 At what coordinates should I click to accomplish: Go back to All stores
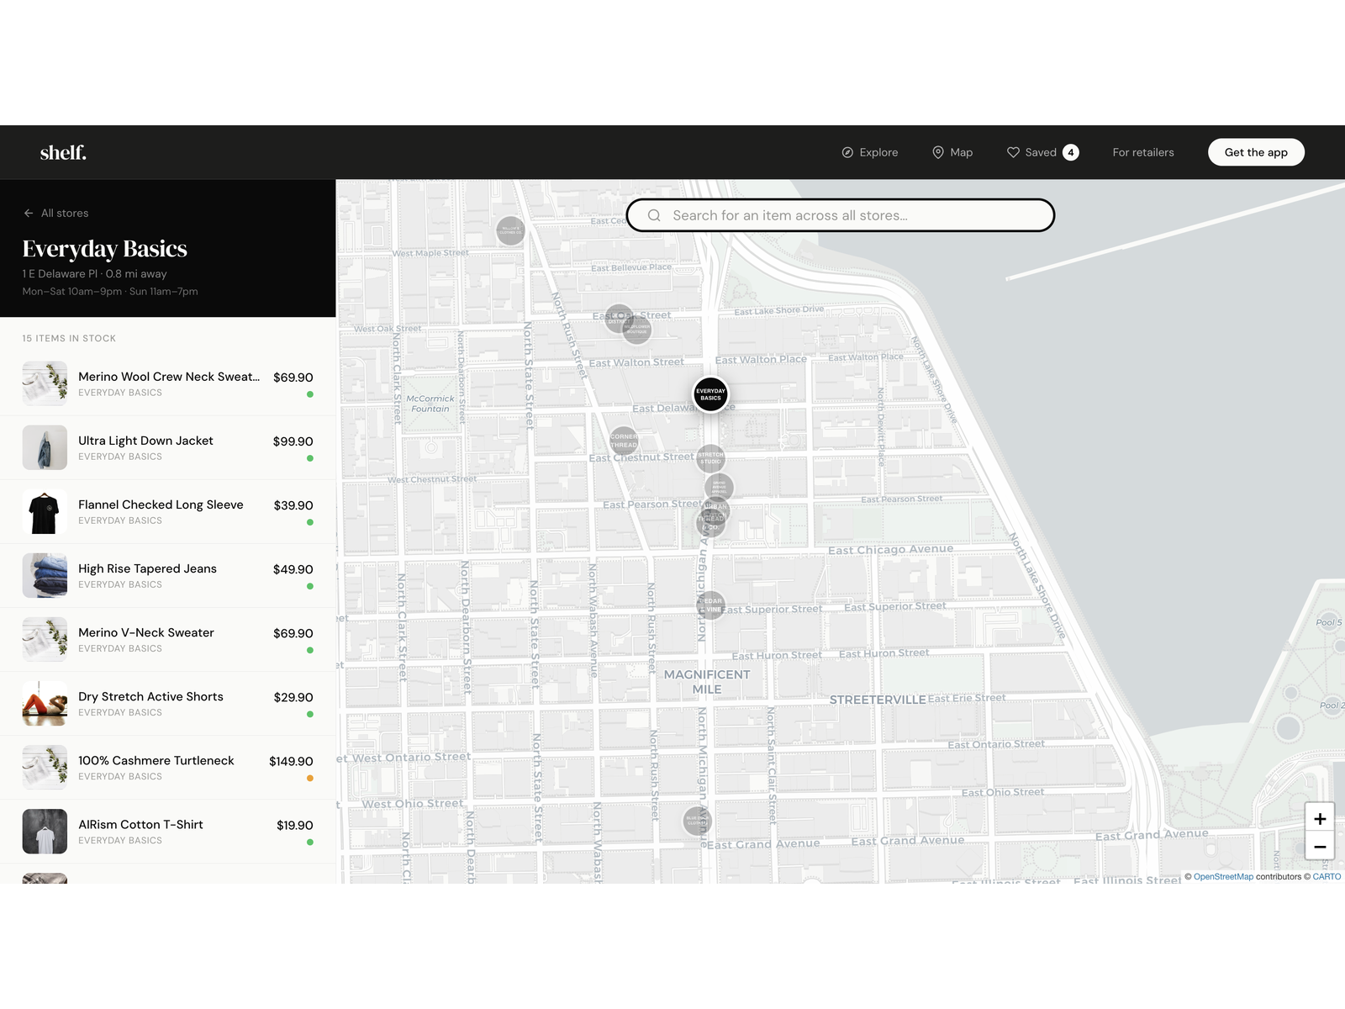pyautogui.click(x=56, y=213)
